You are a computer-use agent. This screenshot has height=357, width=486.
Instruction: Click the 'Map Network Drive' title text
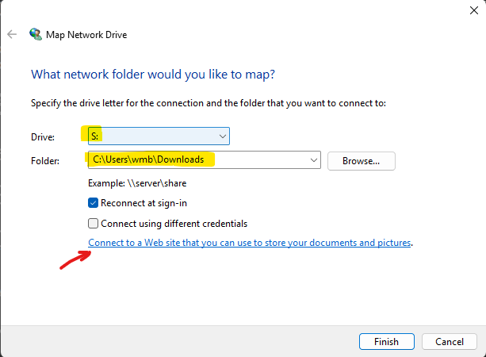(87, 34)
